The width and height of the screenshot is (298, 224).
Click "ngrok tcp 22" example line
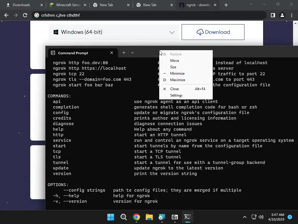point(69,74)
